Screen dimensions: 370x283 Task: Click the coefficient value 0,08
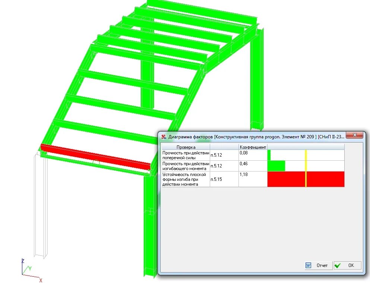(244, 153)
